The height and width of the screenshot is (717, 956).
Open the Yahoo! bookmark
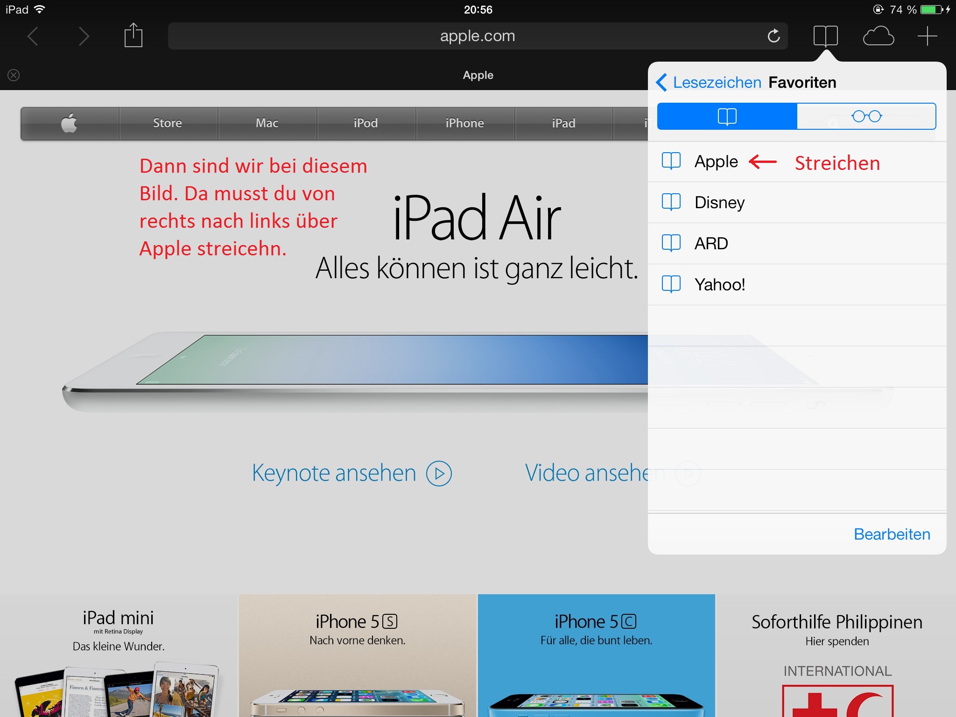pos(719,285)
